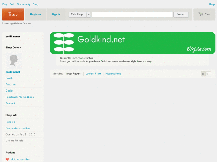Image resolution: width=217 pixels, height=162 pixels.
Task: Click the 'Shop Owner' heading
Action: (x=13, y=48)
